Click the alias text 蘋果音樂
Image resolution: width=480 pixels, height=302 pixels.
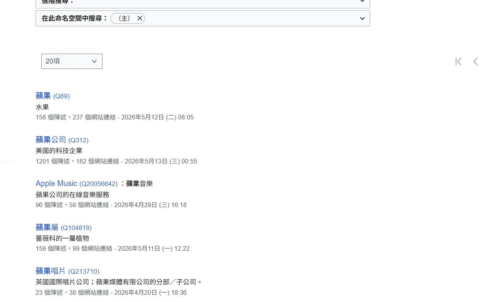click(139, 184)
